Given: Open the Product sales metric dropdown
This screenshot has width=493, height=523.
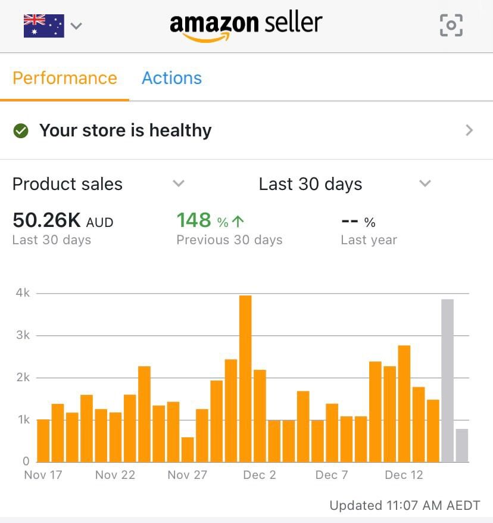Looking at the screenshot, I should 179,184.
